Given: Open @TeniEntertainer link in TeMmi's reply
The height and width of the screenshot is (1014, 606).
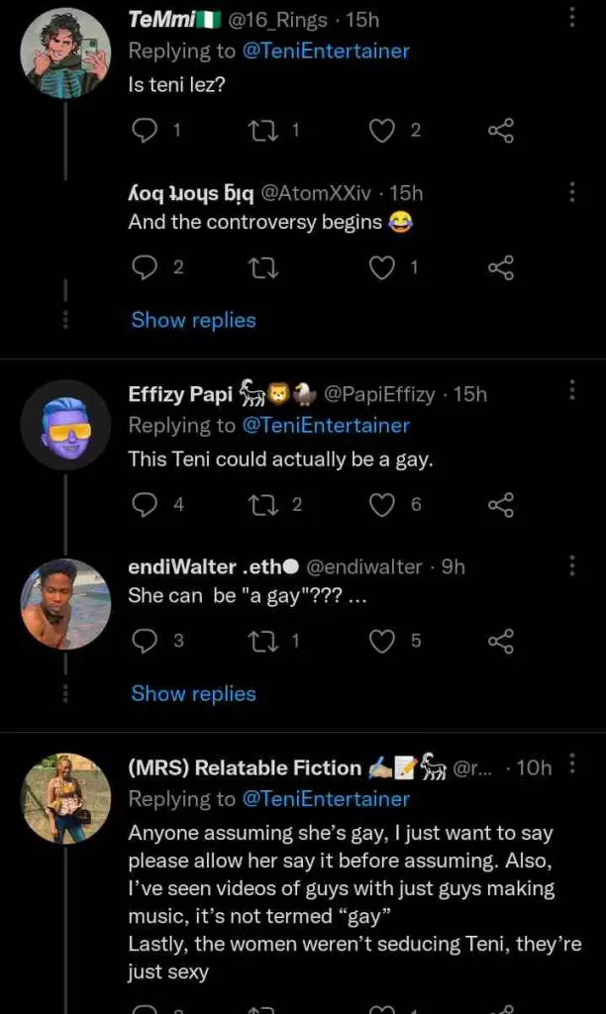Looking at the screenshot, I should 326,51.
